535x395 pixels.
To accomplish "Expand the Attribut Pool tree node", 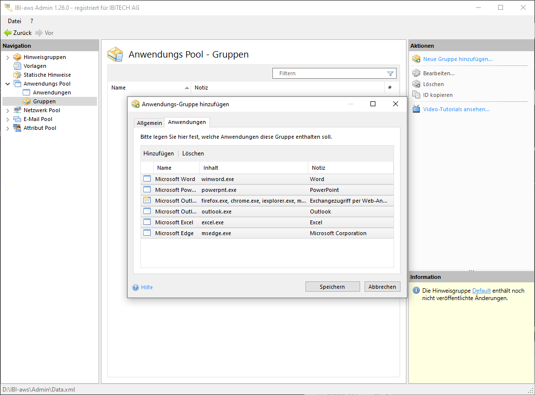I will click(x=7, y=128).
